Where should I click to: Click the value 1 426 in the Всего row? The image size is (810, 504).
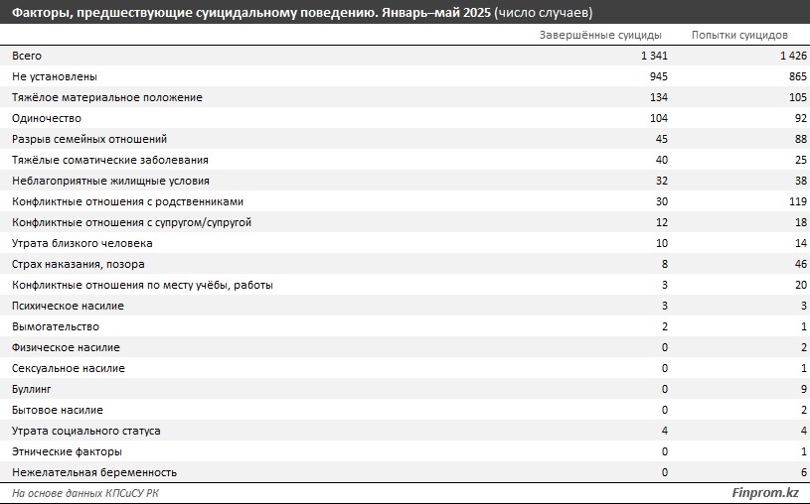coord(793,56)
